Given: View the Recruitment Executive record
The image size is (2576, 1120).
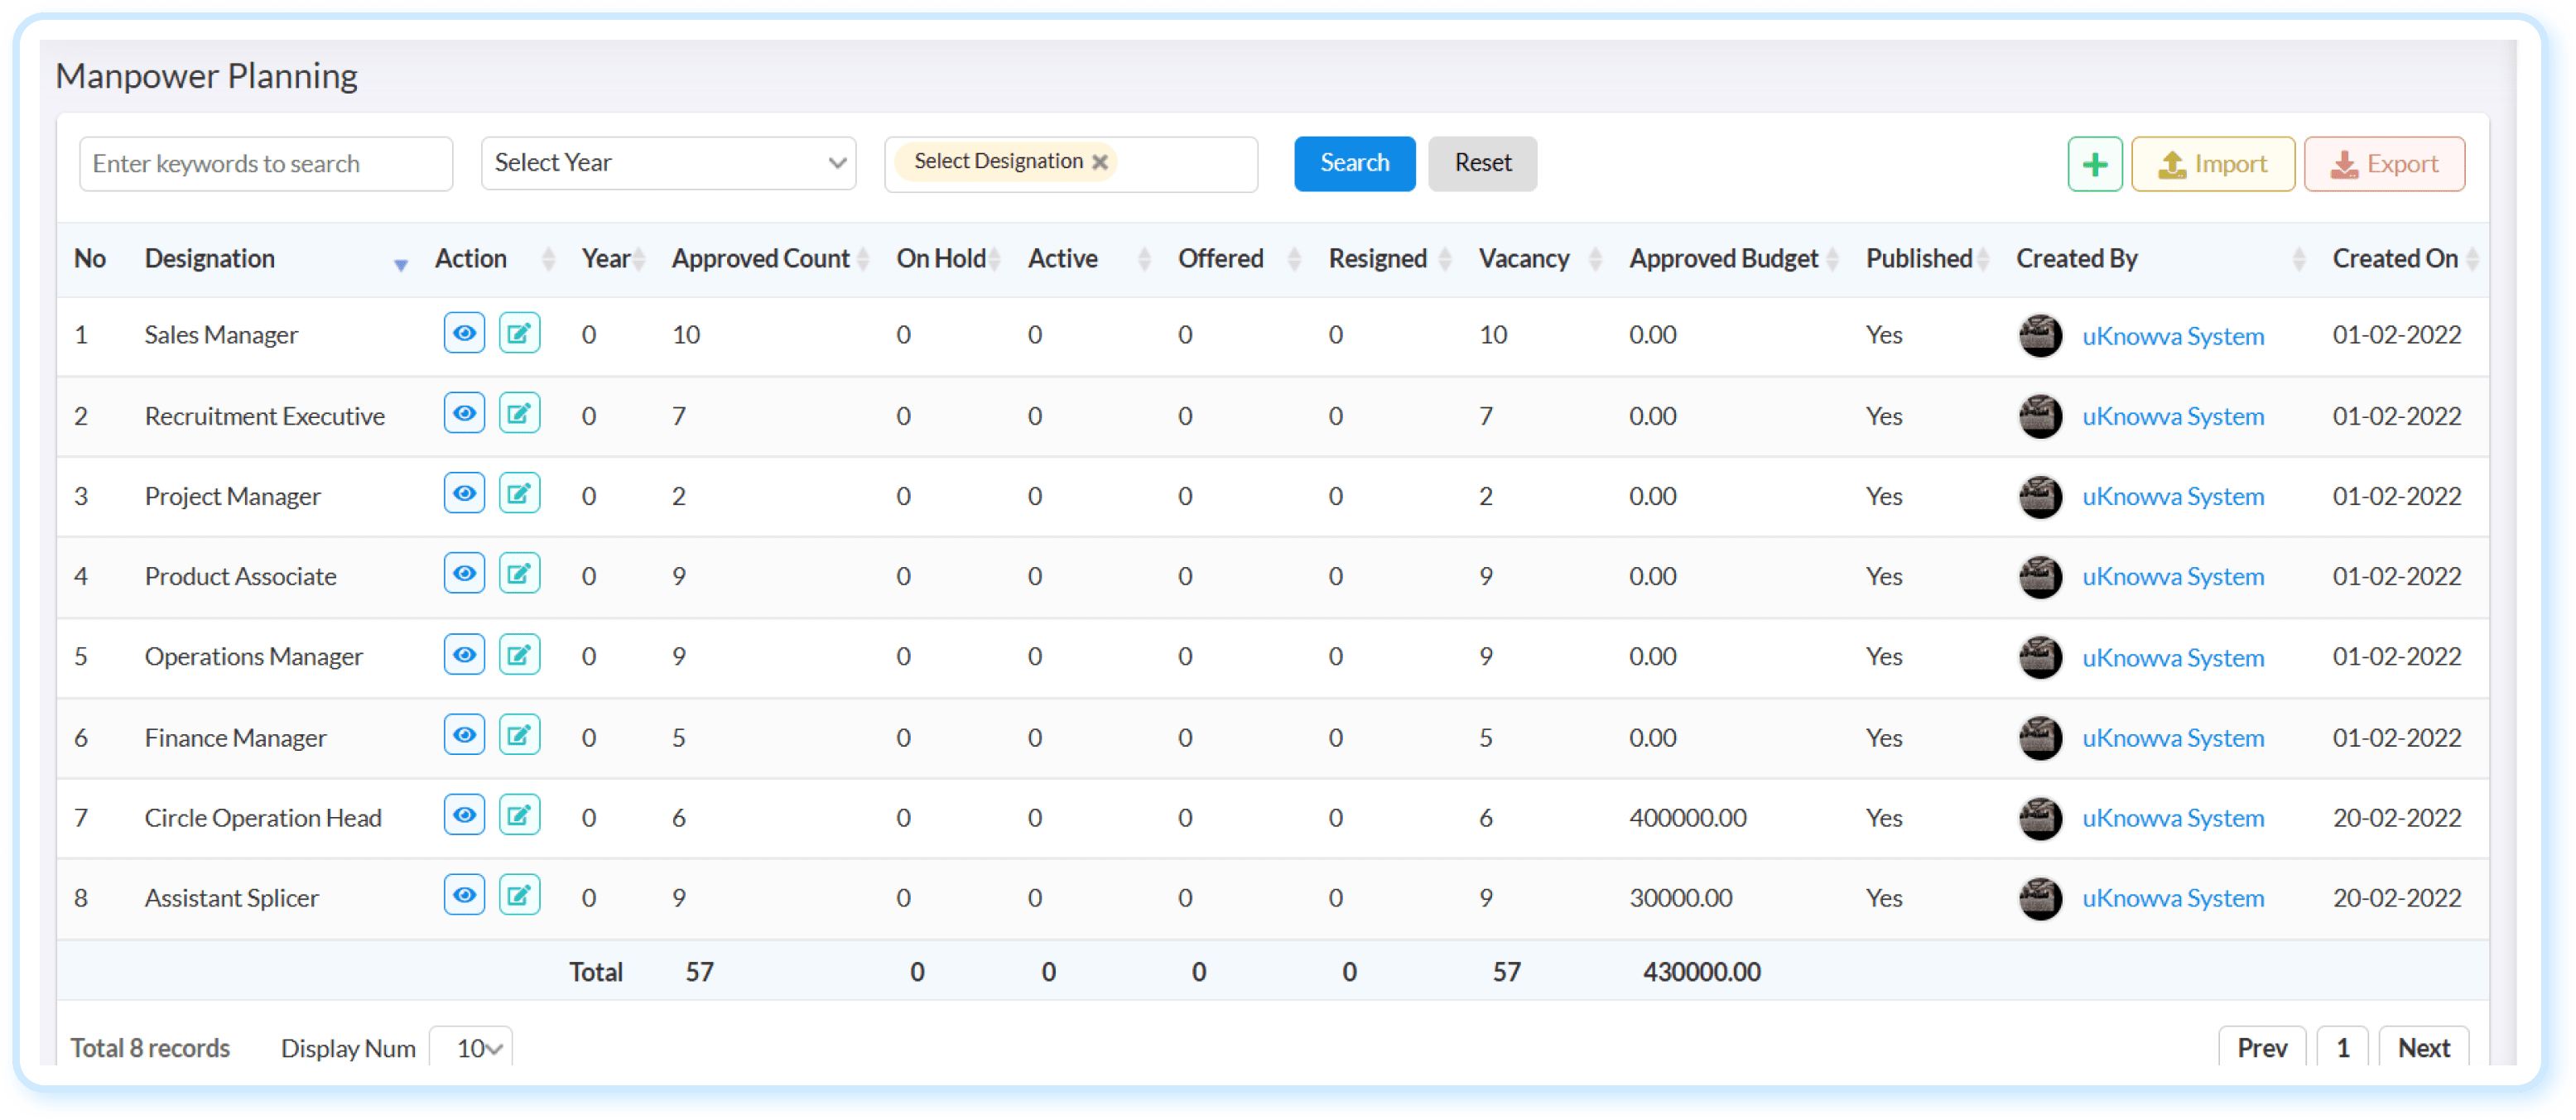Looking at the screenshot, I should coord(464,413).
